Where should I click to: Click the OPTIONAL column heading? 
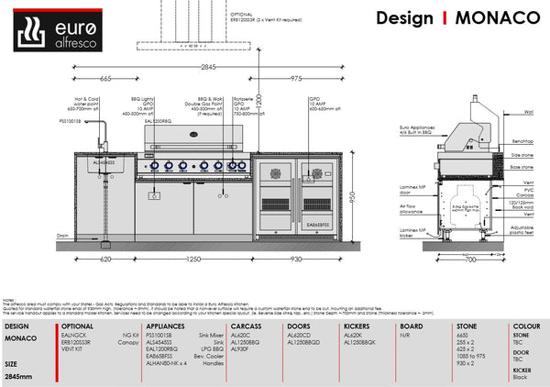(x=79, y=326)
